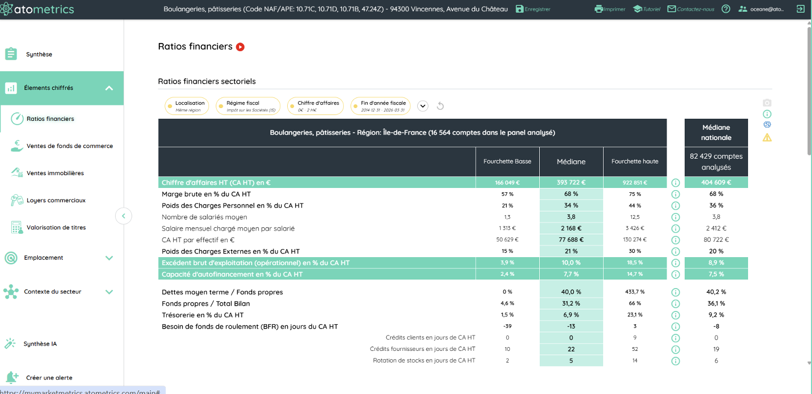Play the Ratios financiers video tutorial
Image resolution: width=812 pixels, height=394 pixels.
click(240, 47)
